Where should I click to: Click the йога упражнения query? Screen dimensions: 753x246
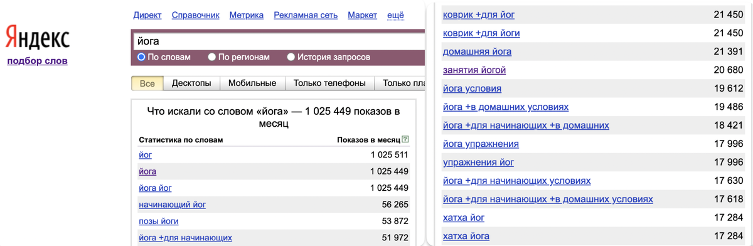[x=481, y=144]
